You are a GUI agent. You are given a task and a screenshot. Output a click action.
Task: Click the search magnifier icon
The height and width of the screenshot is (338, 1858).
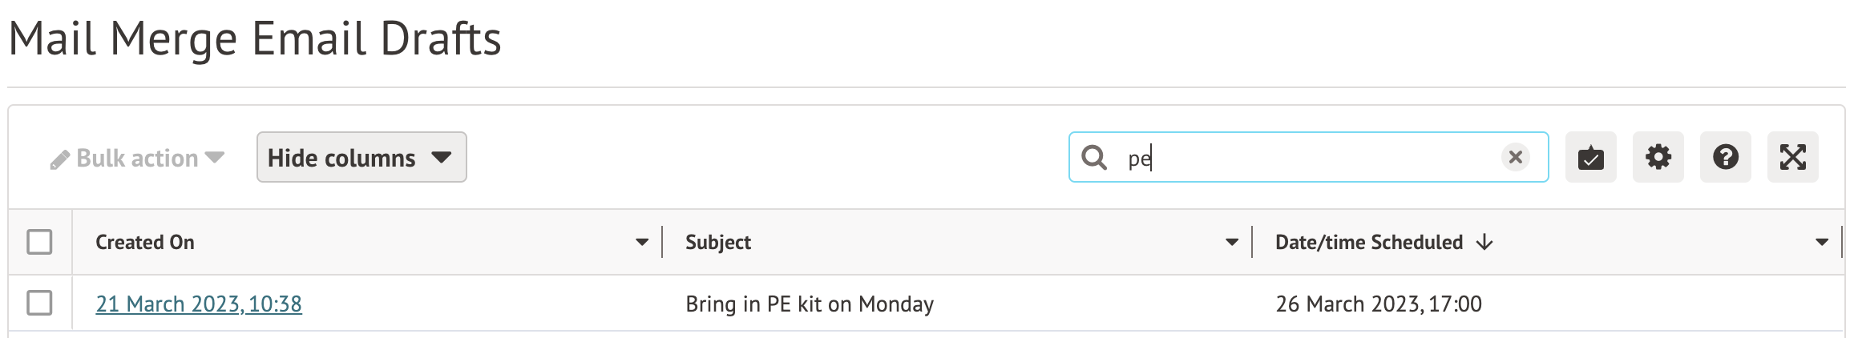[1094, 157]
